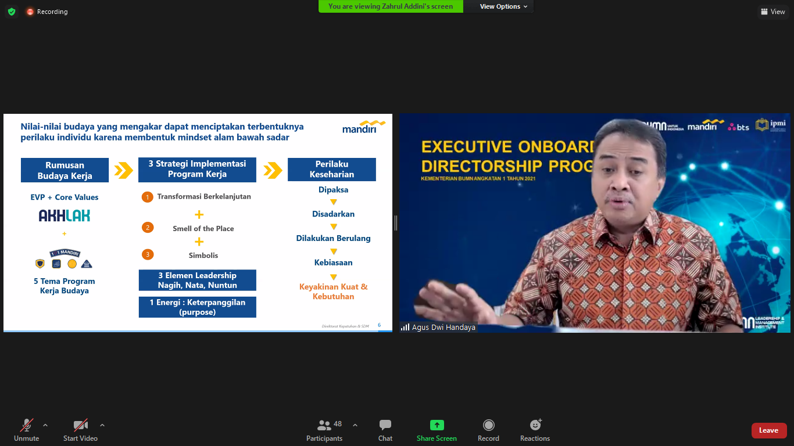Click the green encryption shield icon

(x=12, y=12)
